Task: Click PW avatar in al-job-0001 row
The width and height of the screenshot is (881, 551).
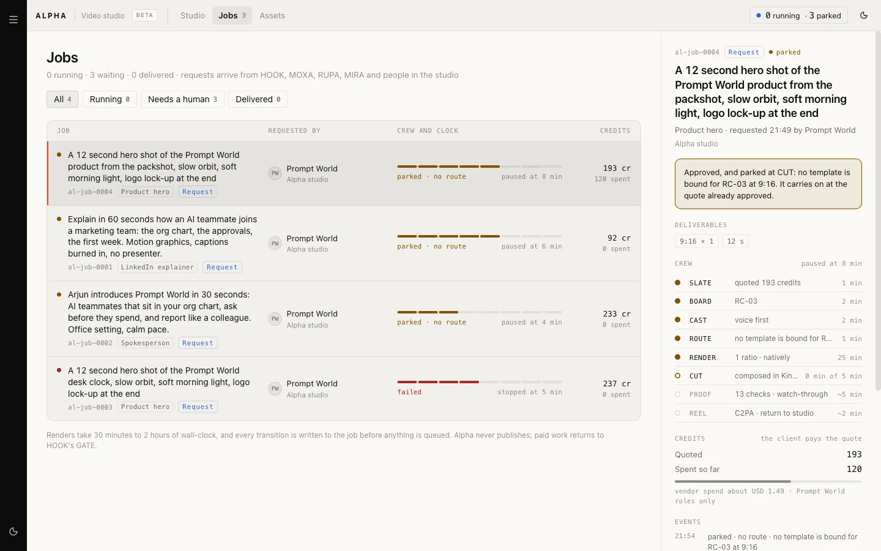Action: pos(275,243)
